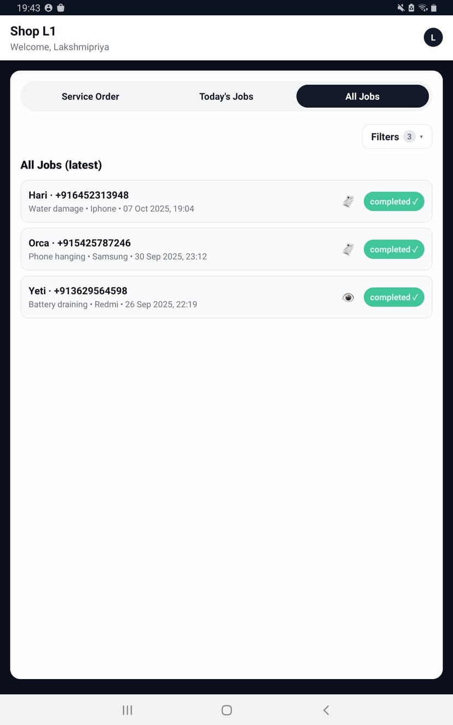Open the Lakshmipriya profile avatar
Image resolution: width=453 pixels, height=725 pixels.
coord(433,37)
